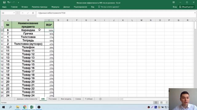197x110 pixels.
Task: Select column M header
Action: pyautogui.click(x=141, y=20)
